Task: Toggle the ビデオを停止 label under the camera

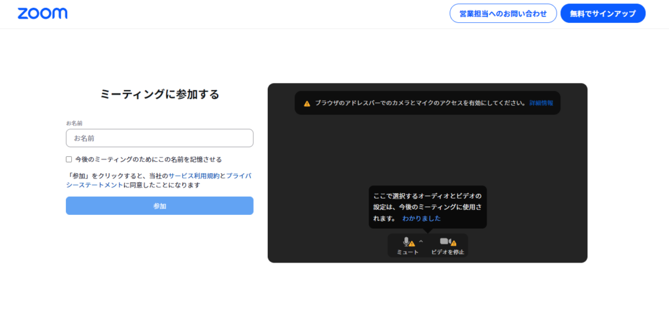Action: point(448,252)
